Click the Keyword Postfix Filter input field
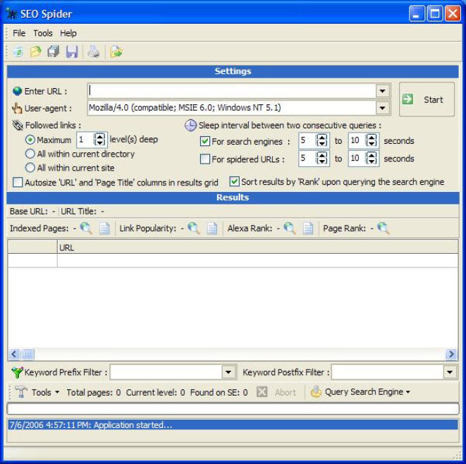Viewport: 466px width, 464px height. click(x=388, y=372)
